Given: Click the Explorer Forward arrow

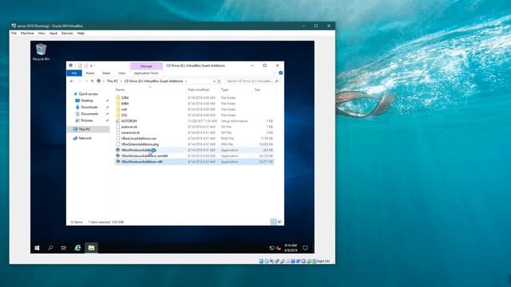Looking at the screenshot, I should point(80,81).
